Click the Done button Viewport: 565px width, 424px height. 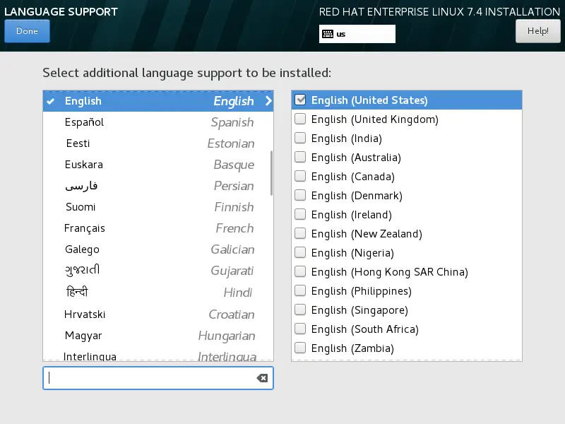click(x=27, y=31)
